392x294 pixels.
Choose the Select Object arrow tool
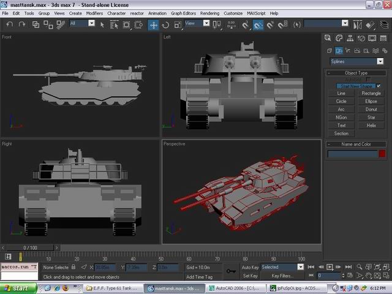tap(102, 24)
